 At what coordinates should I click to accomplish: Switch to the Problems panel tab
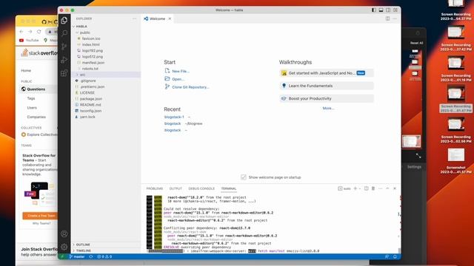tap(155, 188)
